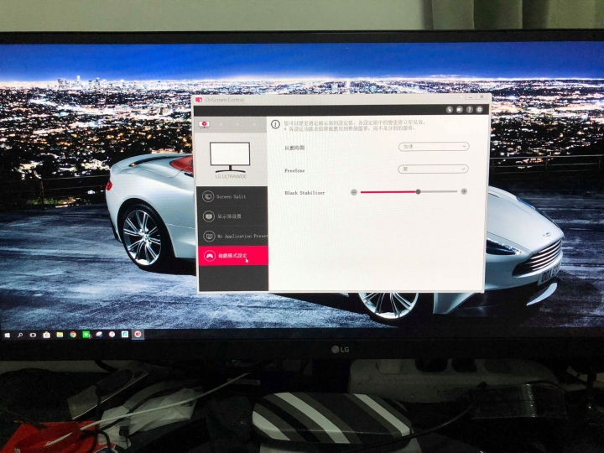This screenshot has height=453, width=604.
Task: Select the highlighted game mode settings item
Action: [x=232, y=255]
